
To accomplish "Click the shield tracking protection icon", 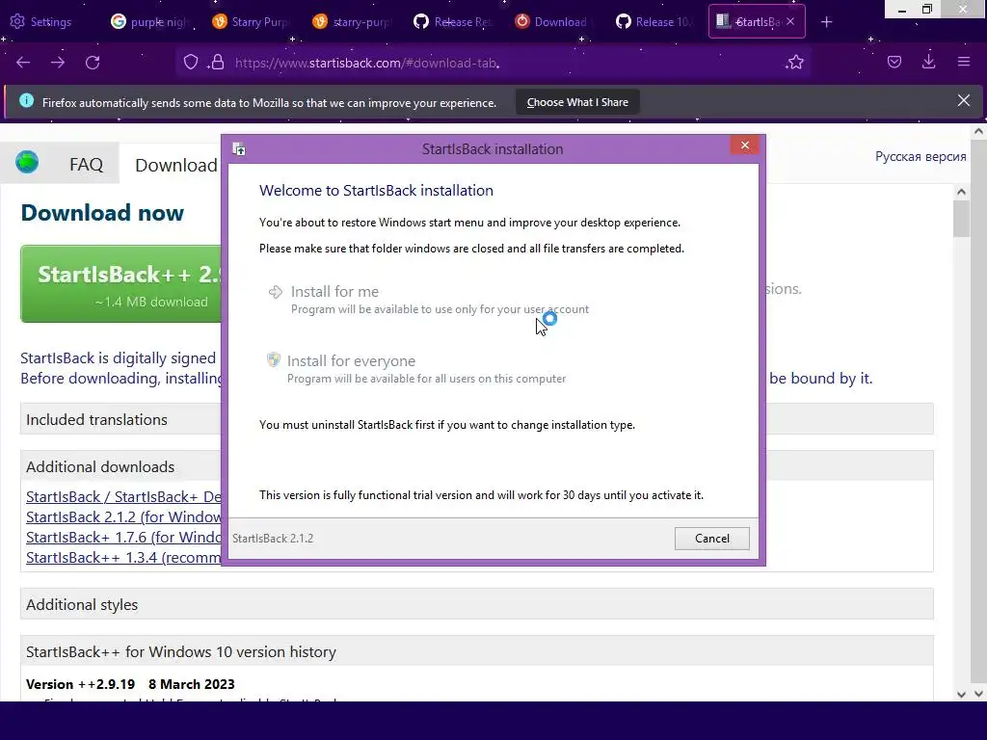I will pyautogui.click(x=191, y=63).
